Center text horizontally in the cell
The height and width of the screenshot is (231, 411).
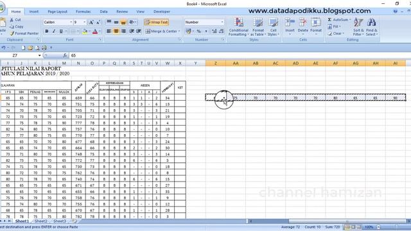click(x=116, y=31)
